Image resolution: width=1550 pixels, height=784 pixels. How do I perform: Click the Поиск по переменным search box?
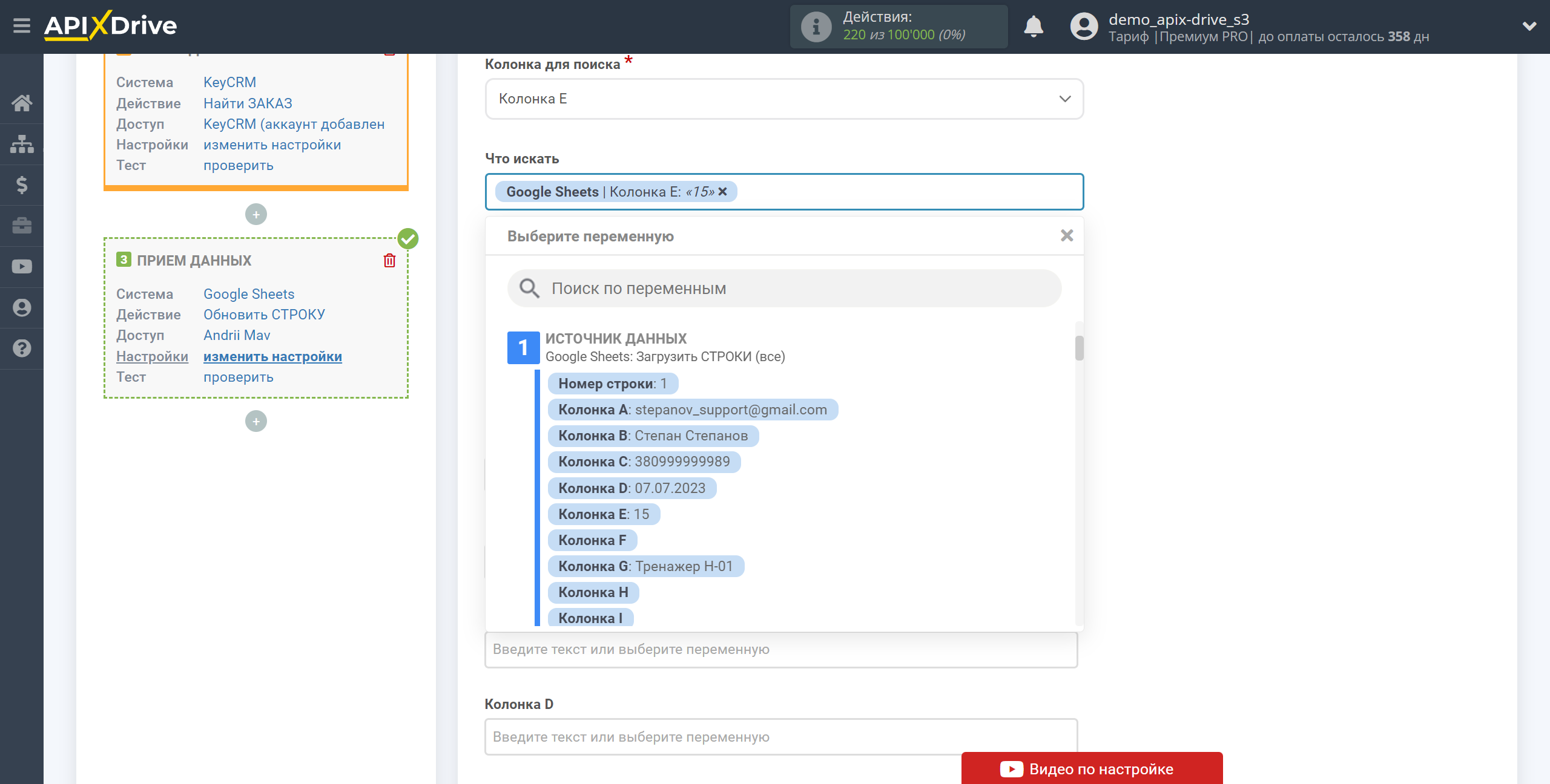784,289
